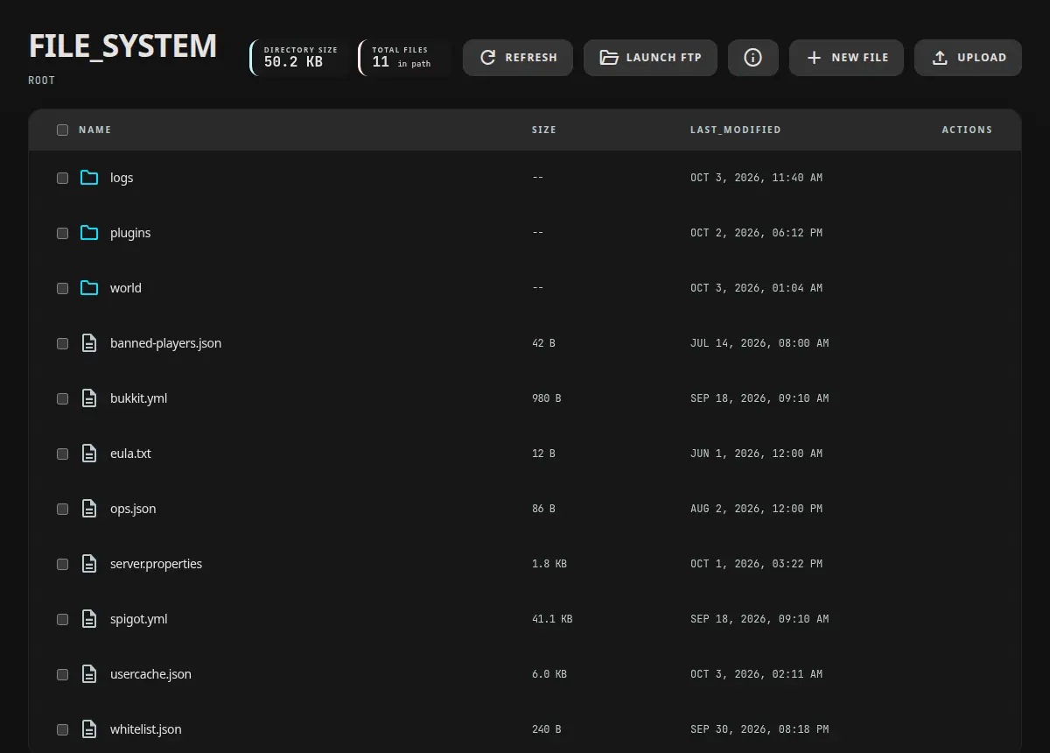This screenshot has height=753, width=1050.
Task: Select the logs folder checkbox
Action: point(62,178)
